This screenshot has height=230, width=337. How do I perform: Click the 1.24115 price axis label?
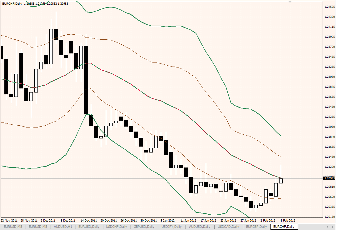pos(330,27)
